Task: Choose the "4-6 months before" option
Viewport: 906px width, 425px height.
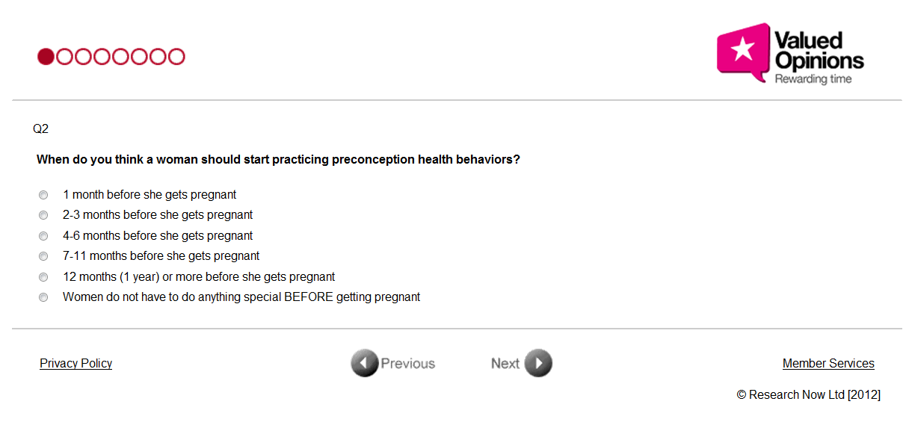Action: pos(43,236)
